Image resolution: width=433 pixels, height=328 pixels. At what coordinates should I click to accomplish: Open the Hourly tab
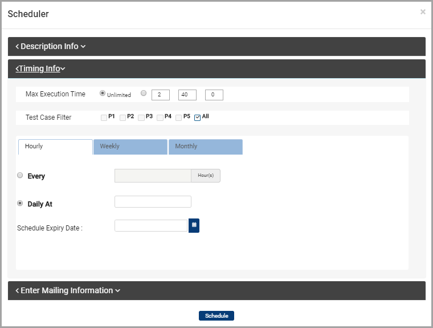tap(55, 147)
